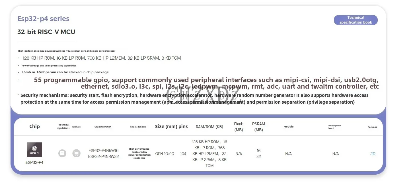The height and width of the screenshot is (186, 409).
Task: Open the 2D package link
Action: (373, 154)
